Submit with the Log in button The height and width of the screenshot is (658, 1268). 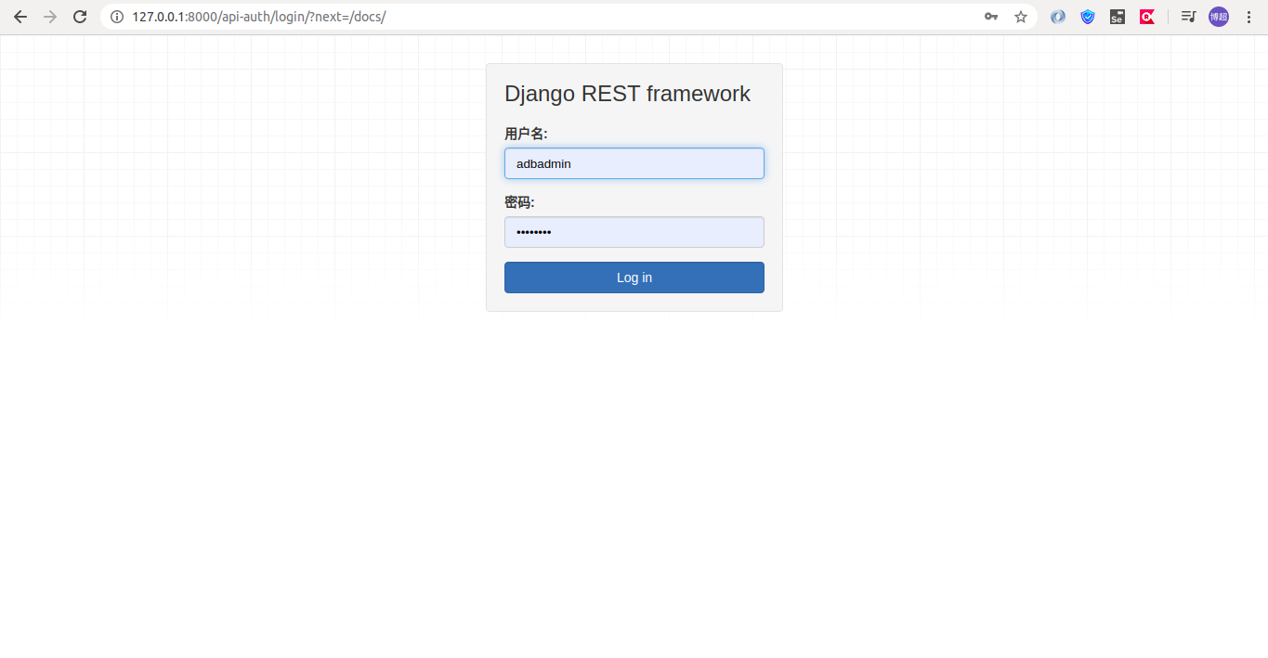pos(634,277)
